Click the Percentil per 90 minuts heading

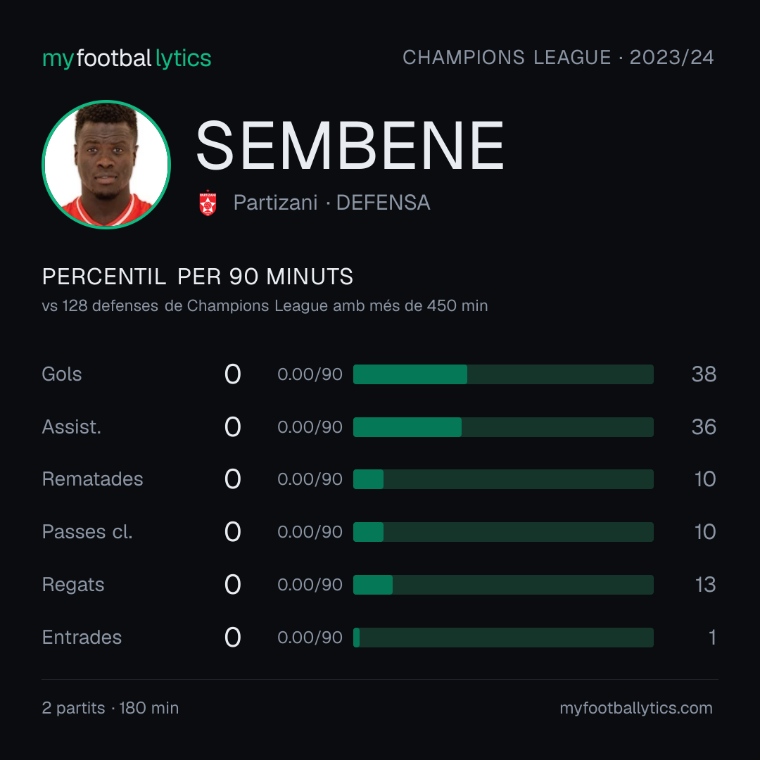click(x=197, y=277)
